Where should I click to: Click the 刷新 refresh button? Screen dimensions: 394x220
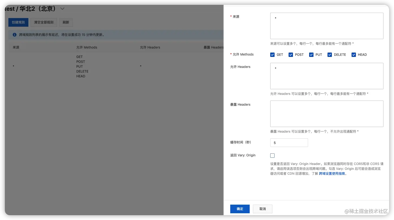click(66, 22)
